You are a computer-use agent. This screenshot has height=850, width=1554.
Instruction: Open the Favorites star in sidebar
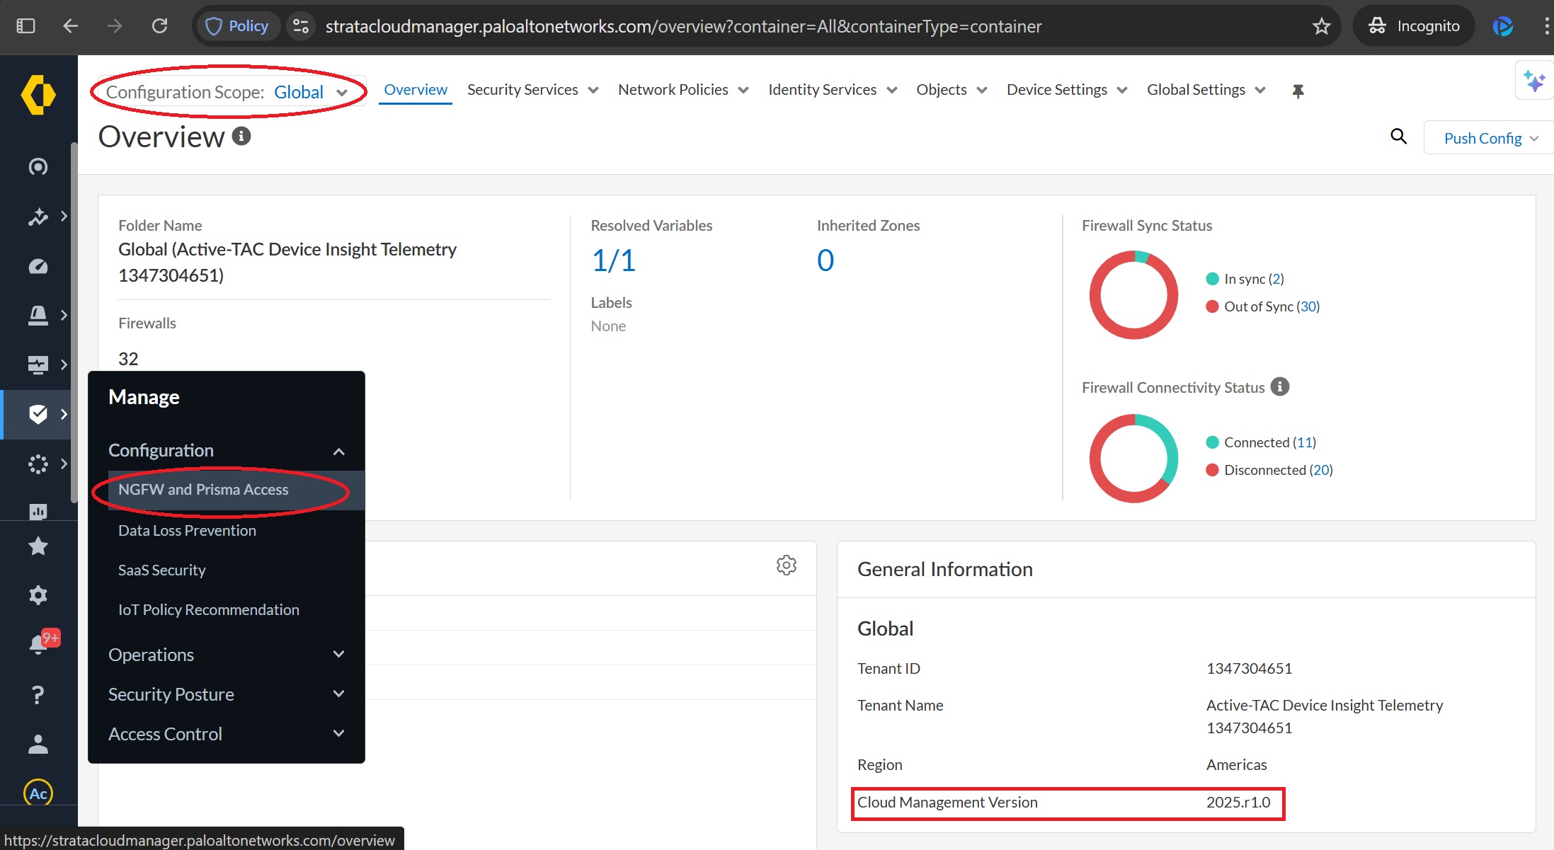point(38,546)
